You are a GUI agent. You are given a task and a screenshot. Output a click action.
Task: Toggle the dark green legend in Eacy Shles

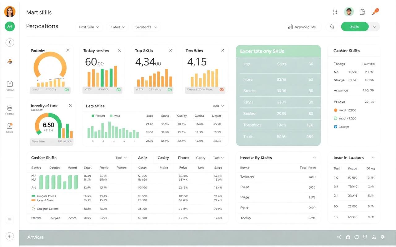coord(93,116)
